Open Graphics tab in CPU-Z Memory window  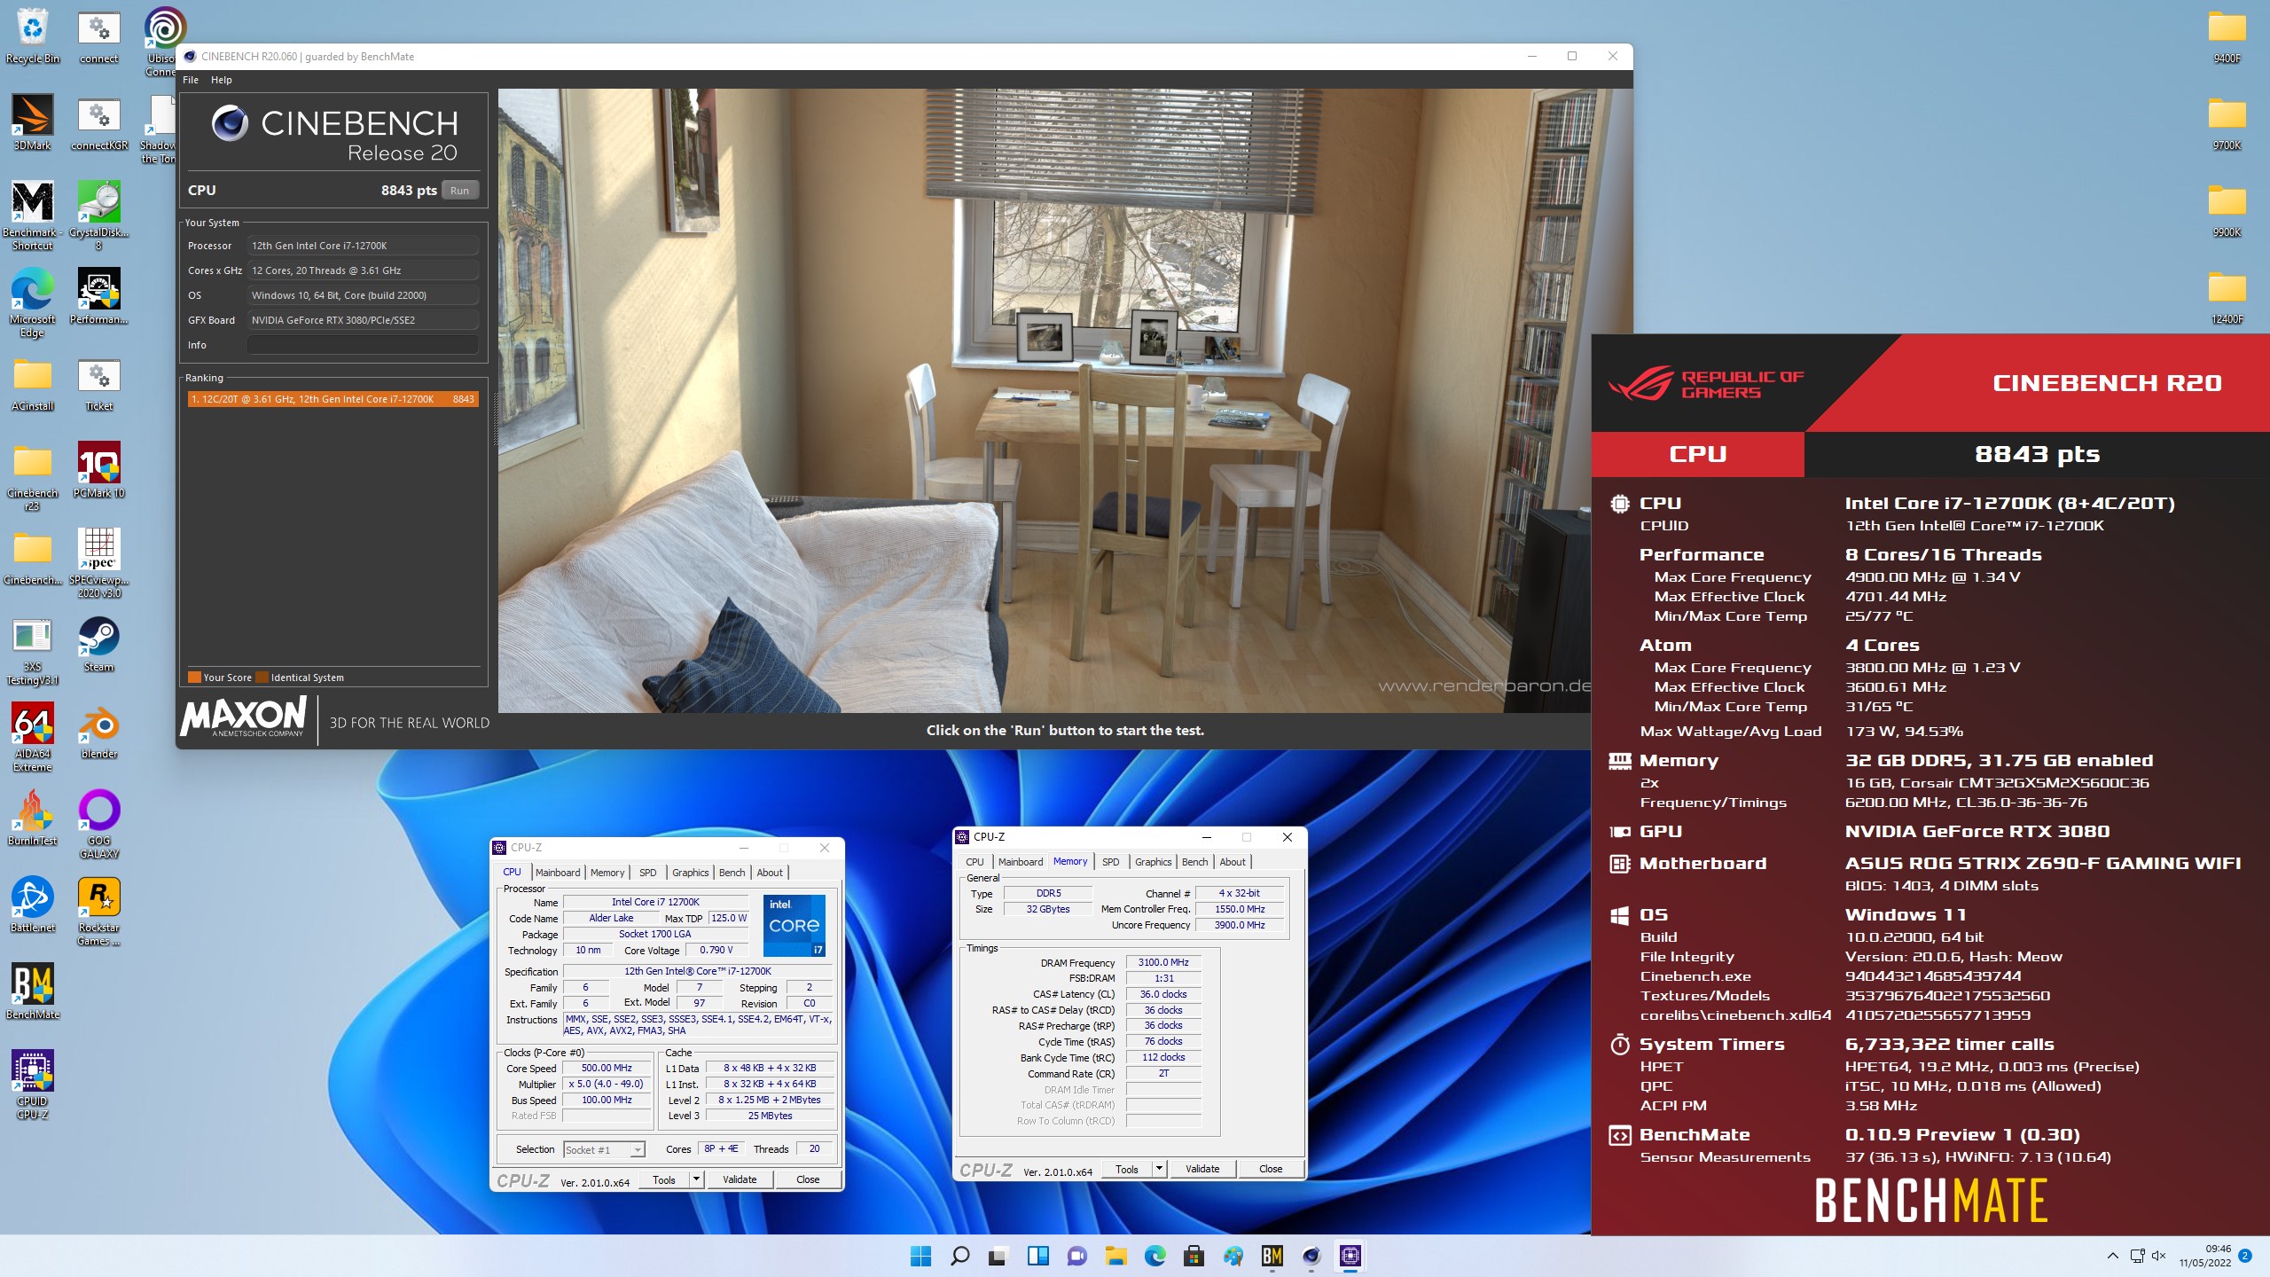tap(1153, 862)
